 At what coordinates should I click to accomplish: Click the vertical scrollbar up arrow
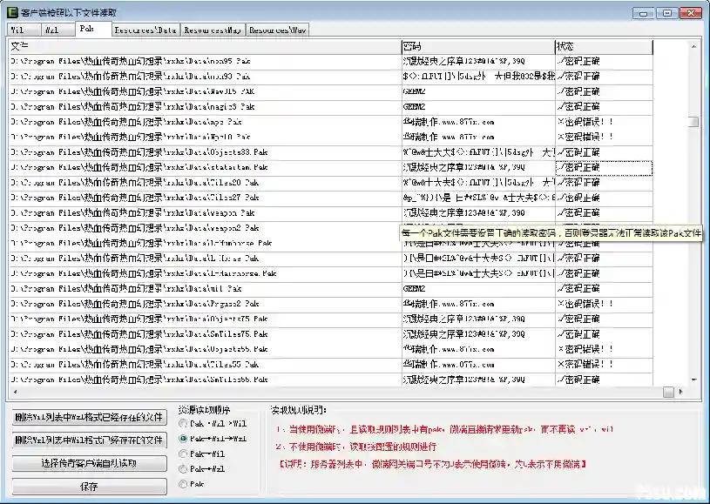(693, 47)
